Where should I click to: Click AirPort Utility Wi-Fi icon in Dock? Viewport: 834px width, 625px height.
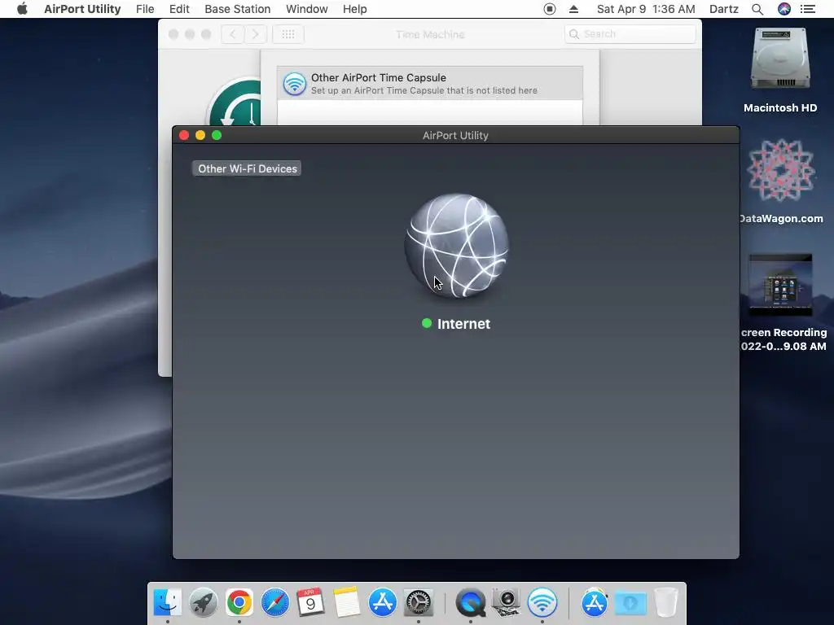point(542,602)
